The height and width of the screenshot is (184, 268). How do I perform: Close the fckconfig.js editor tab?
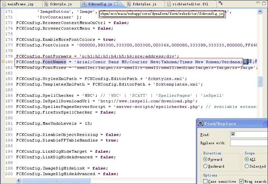[116, 4]
